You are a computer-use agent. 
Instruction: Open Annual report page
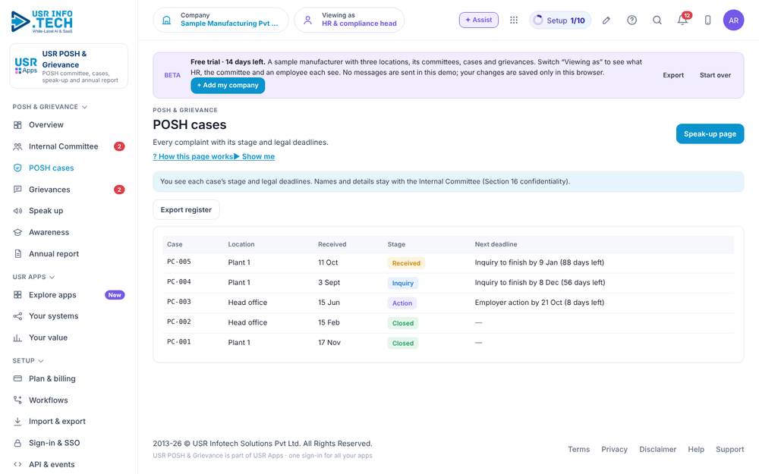tap(69, 253)
